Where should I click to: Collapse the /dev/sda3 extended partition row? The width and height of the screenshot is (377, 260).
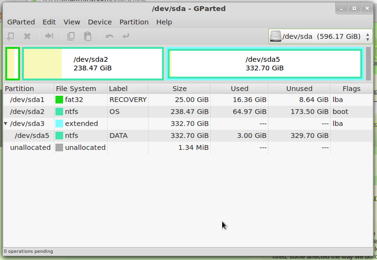click(6, 124)
